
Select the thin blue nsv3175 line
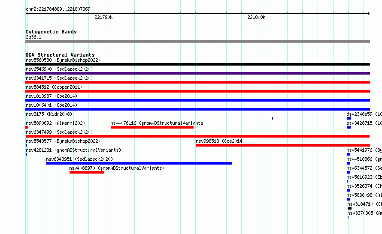[149, 118]
